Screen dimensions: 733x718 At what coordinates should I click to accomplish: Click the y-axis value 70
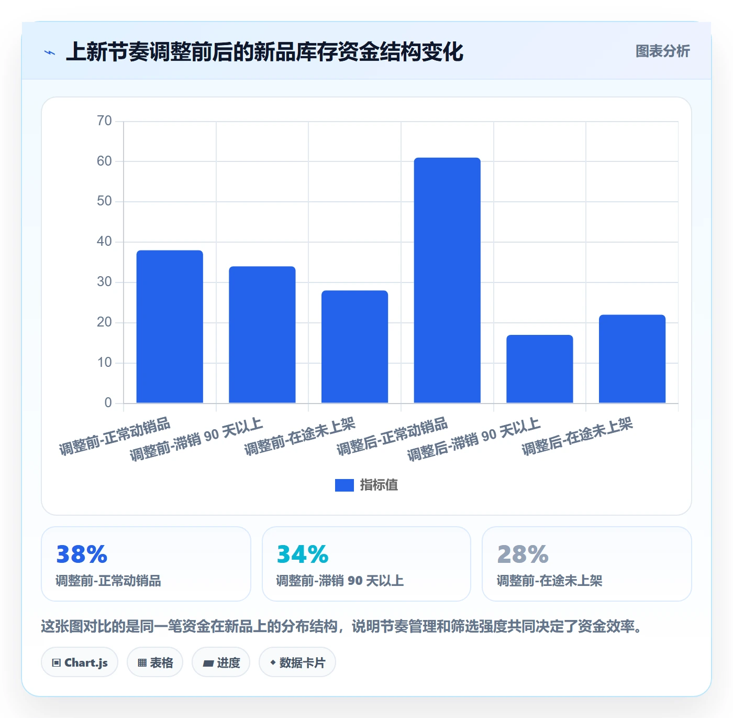[x=104, y=121]
